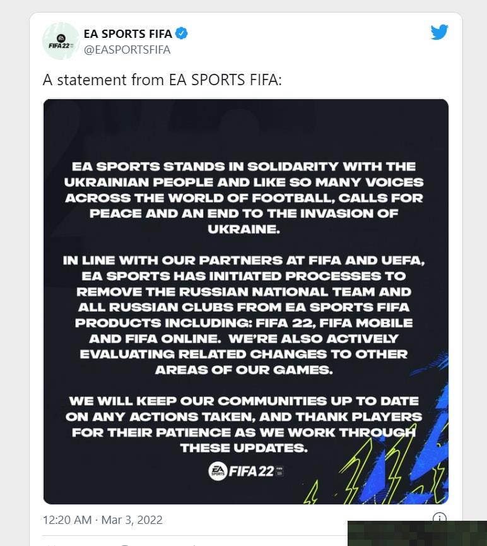This screenshot has height=546, width=487.
Task: Click the 'UKRAINE.' line in the statement
Action: [243, 229]
